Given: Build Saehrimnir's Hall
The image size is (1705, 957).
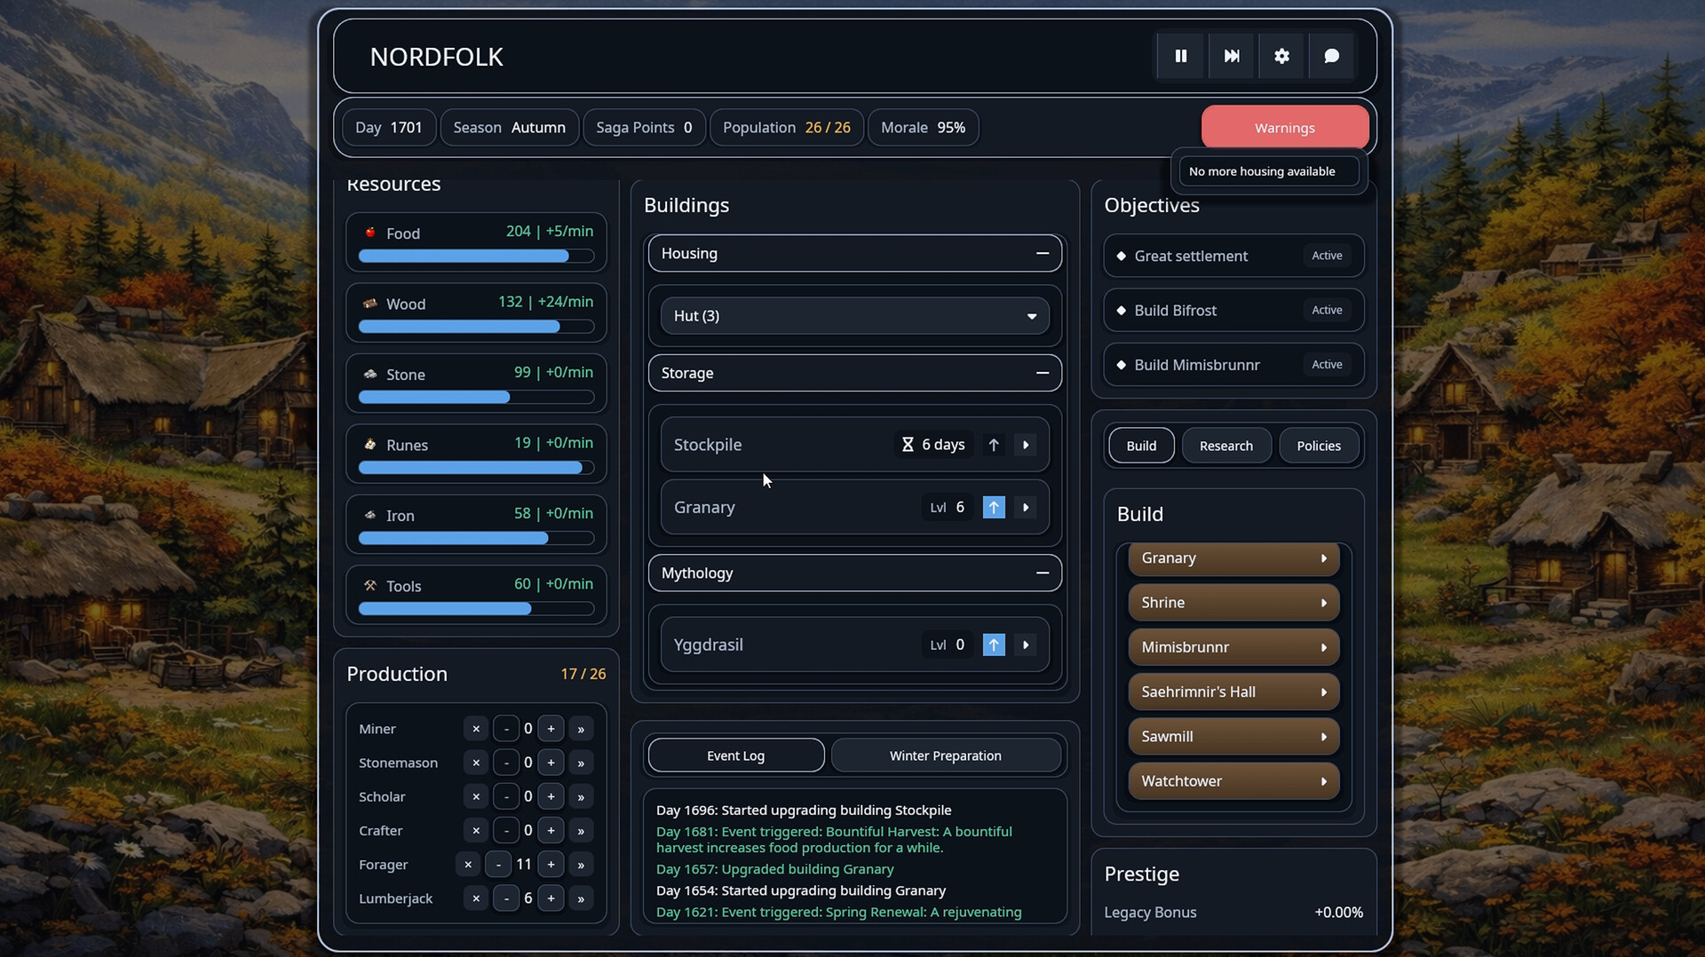Looking at the screenshot, I should [1233, 692].
